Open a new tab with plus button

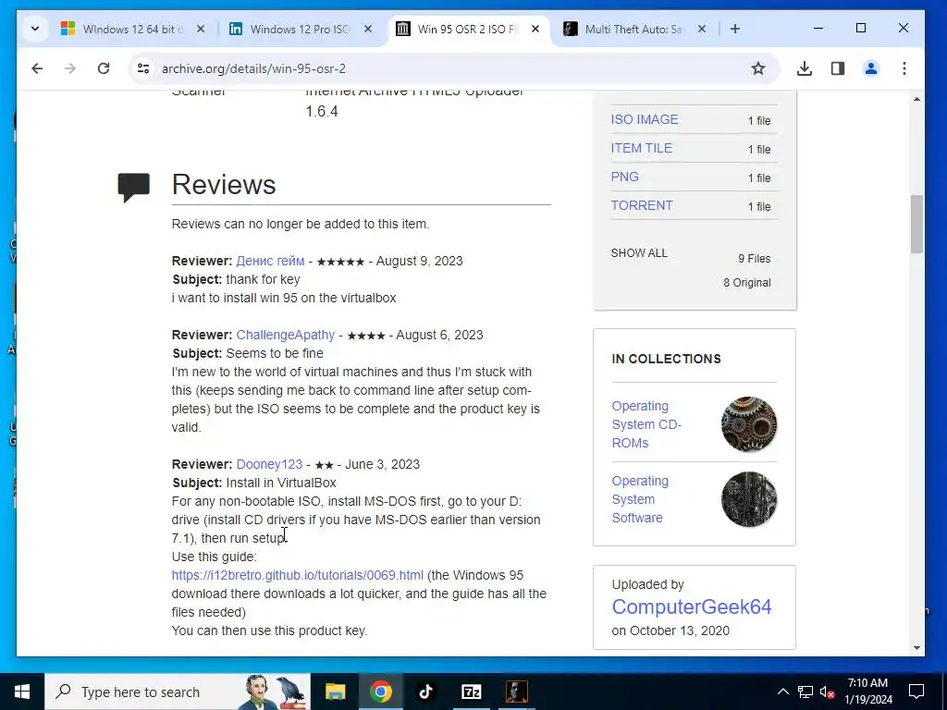tap(735, 29)
